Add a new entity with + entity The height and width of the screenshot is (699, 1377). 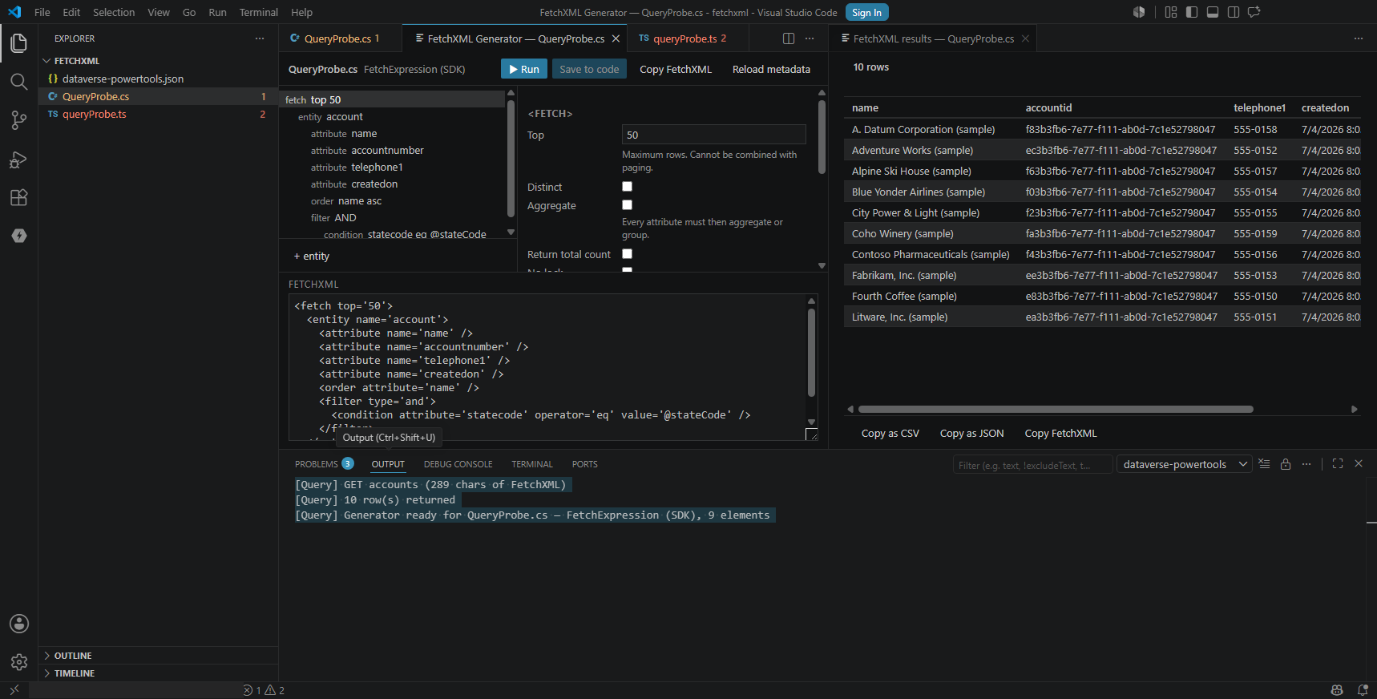click(311, 257)
